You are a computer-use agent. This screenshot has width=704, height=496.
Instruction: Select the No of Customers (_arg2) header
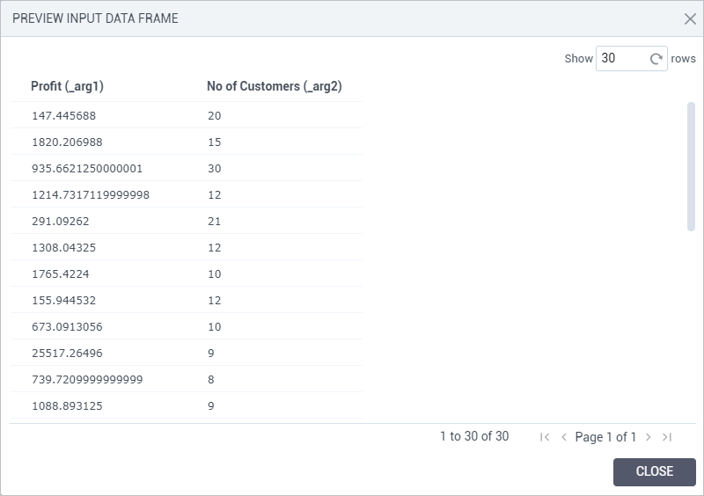(x=275, y=86)
